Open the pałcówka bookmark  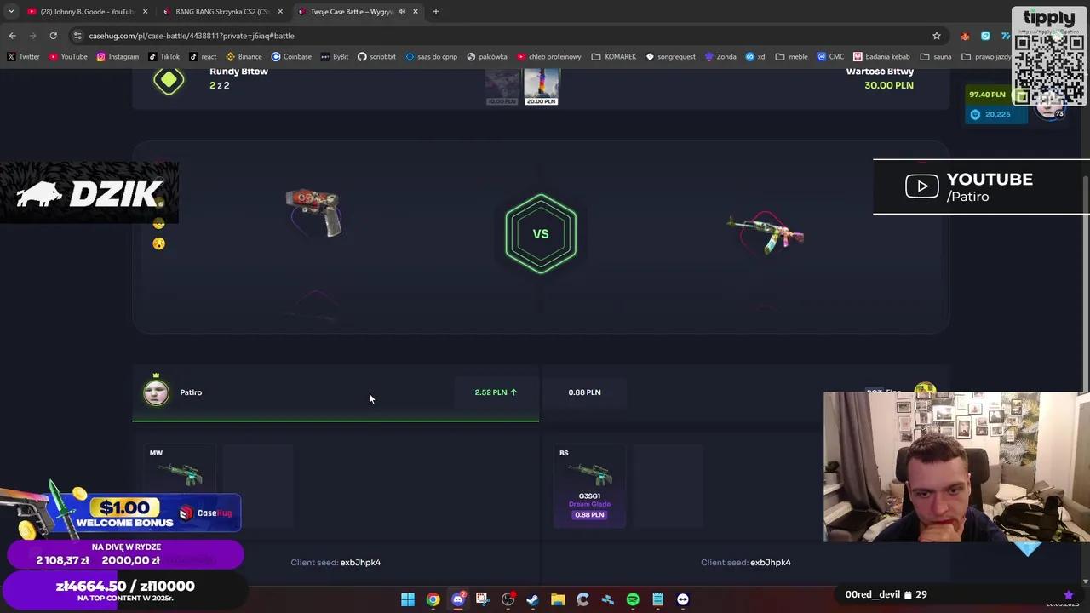pos(487,57)
